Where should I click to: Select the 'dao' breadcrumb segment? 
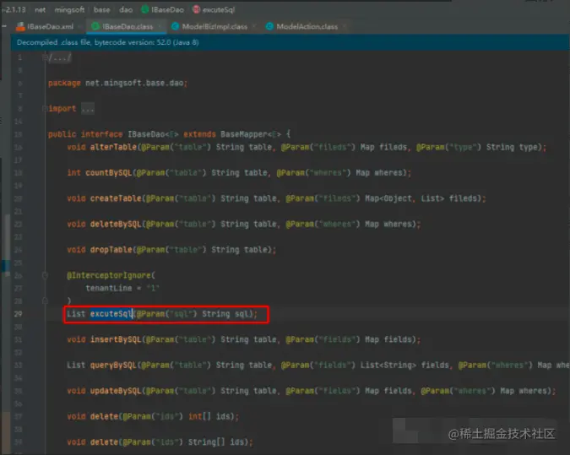(126, 10)
